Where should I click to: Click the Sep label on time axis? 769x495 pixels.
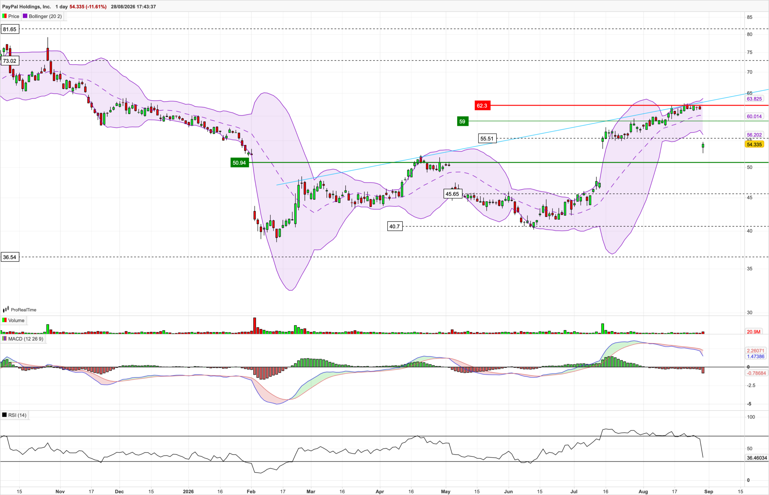(709, 491)
